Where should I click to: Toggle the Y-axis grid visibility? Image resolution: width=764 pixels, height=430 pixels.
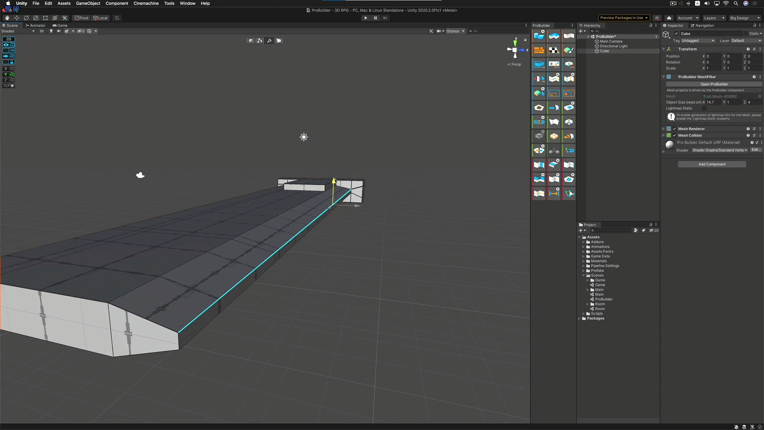[9, 75]
